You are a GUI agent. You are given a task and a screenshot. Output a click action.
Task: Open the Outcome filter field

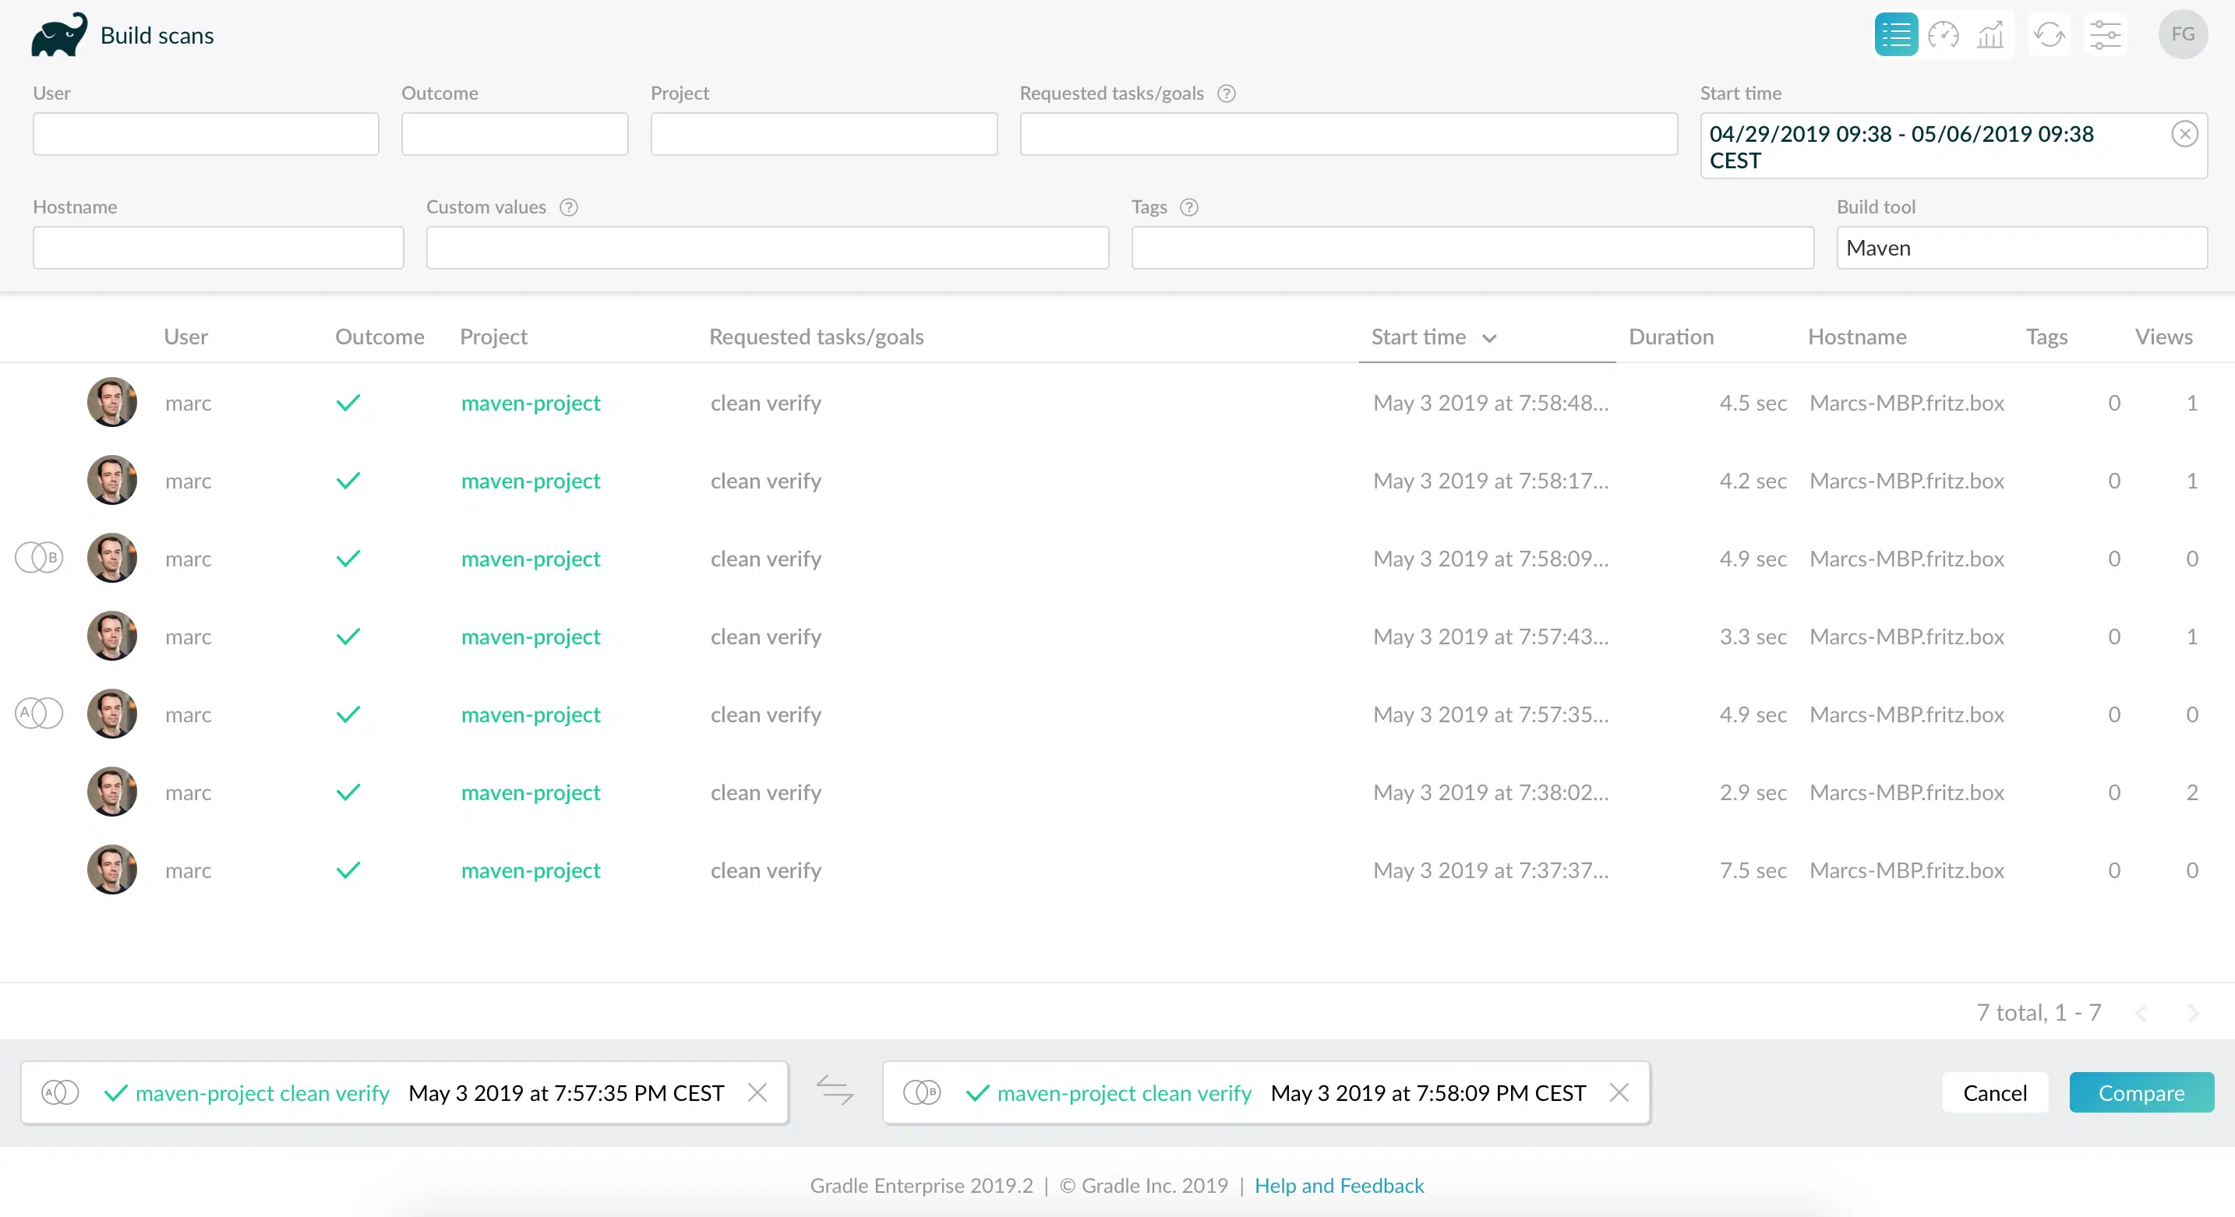pos(514,135)
